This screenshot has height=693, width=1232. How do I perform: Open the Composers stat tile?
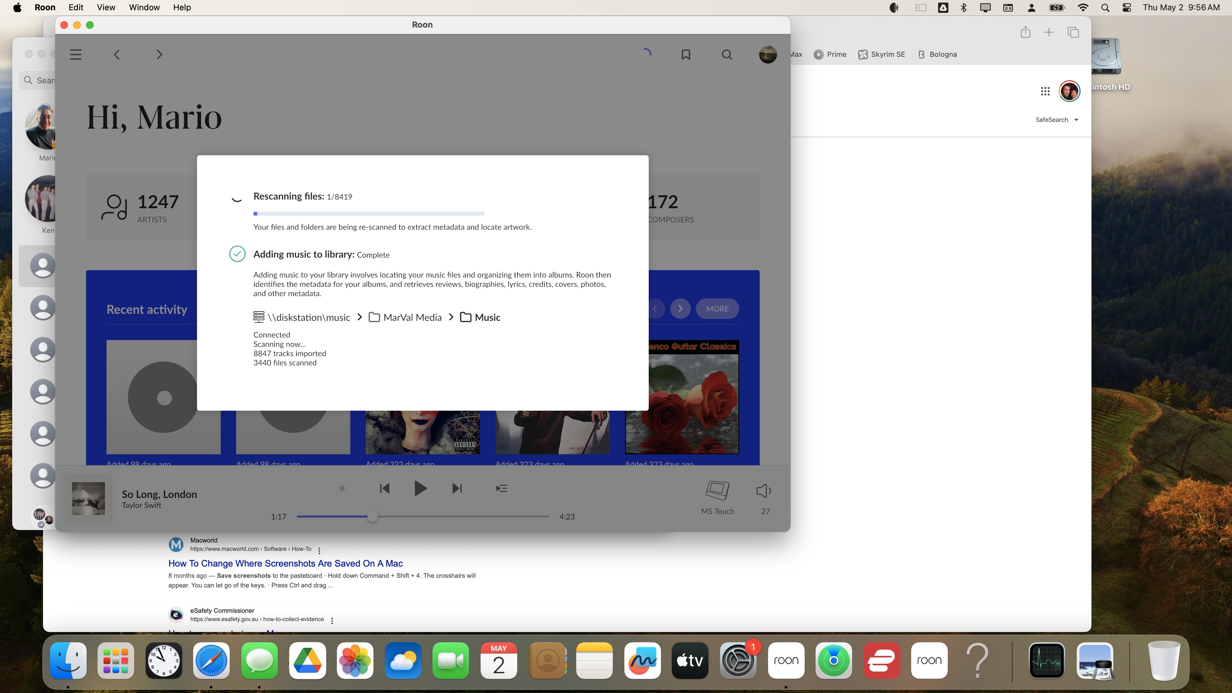(x=704, y=207)
